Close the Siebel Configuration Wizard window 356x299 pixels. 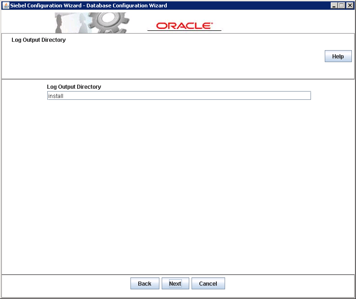tap(350, 6)
